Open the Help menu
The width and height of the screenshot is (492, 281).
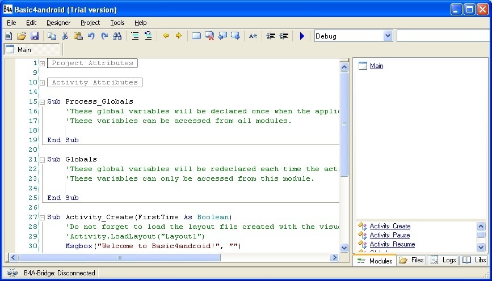(x=141, y=23)
